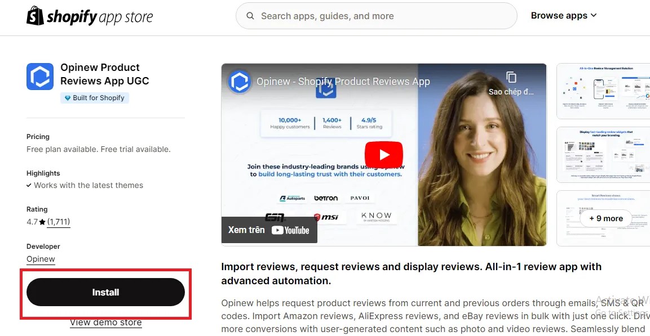Viewport: 650px width, 336px height.
Task: Click the search apps input field
Action: point(375,16)
